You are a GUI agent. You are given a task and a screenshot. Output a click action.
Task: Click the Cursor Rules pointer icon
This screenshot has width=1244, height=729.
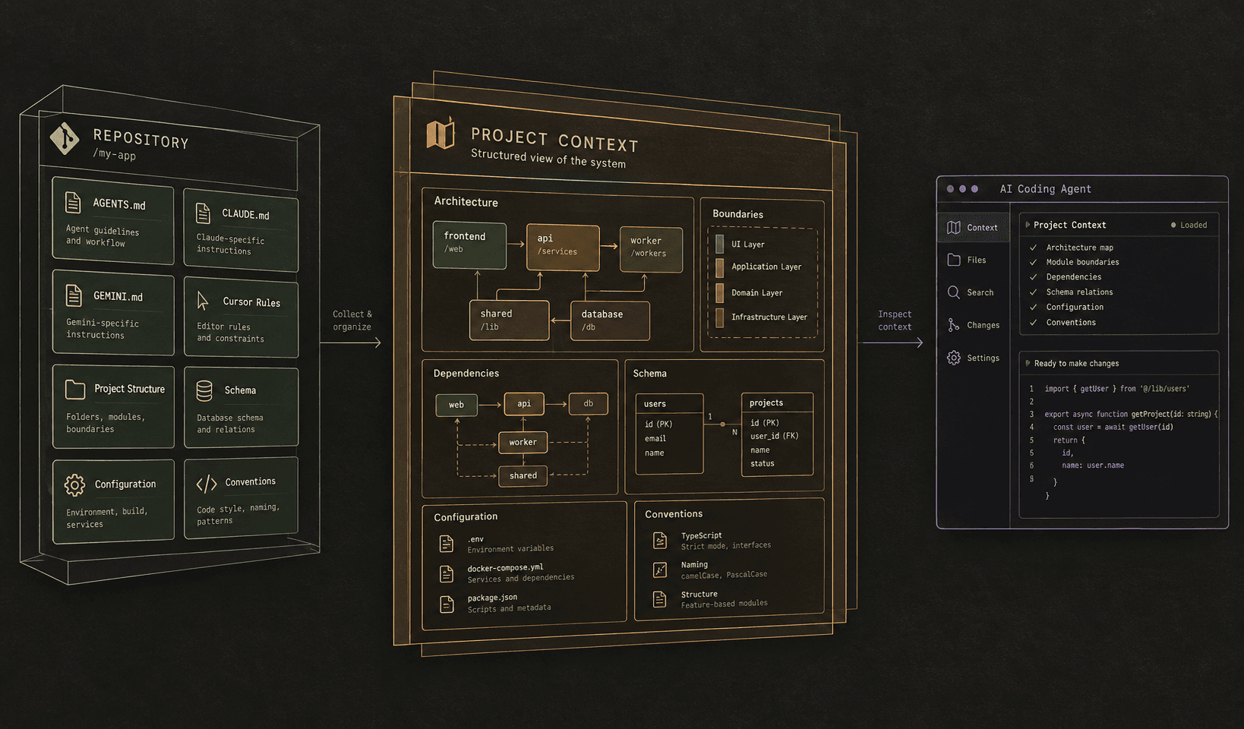[203, 301]
